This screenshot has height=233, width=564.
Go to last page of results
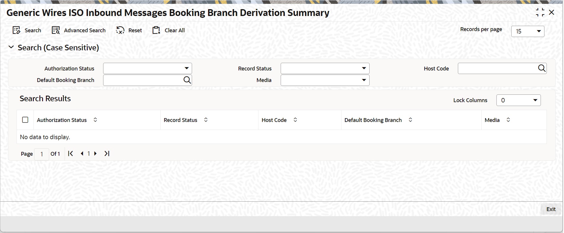(107, 153)
